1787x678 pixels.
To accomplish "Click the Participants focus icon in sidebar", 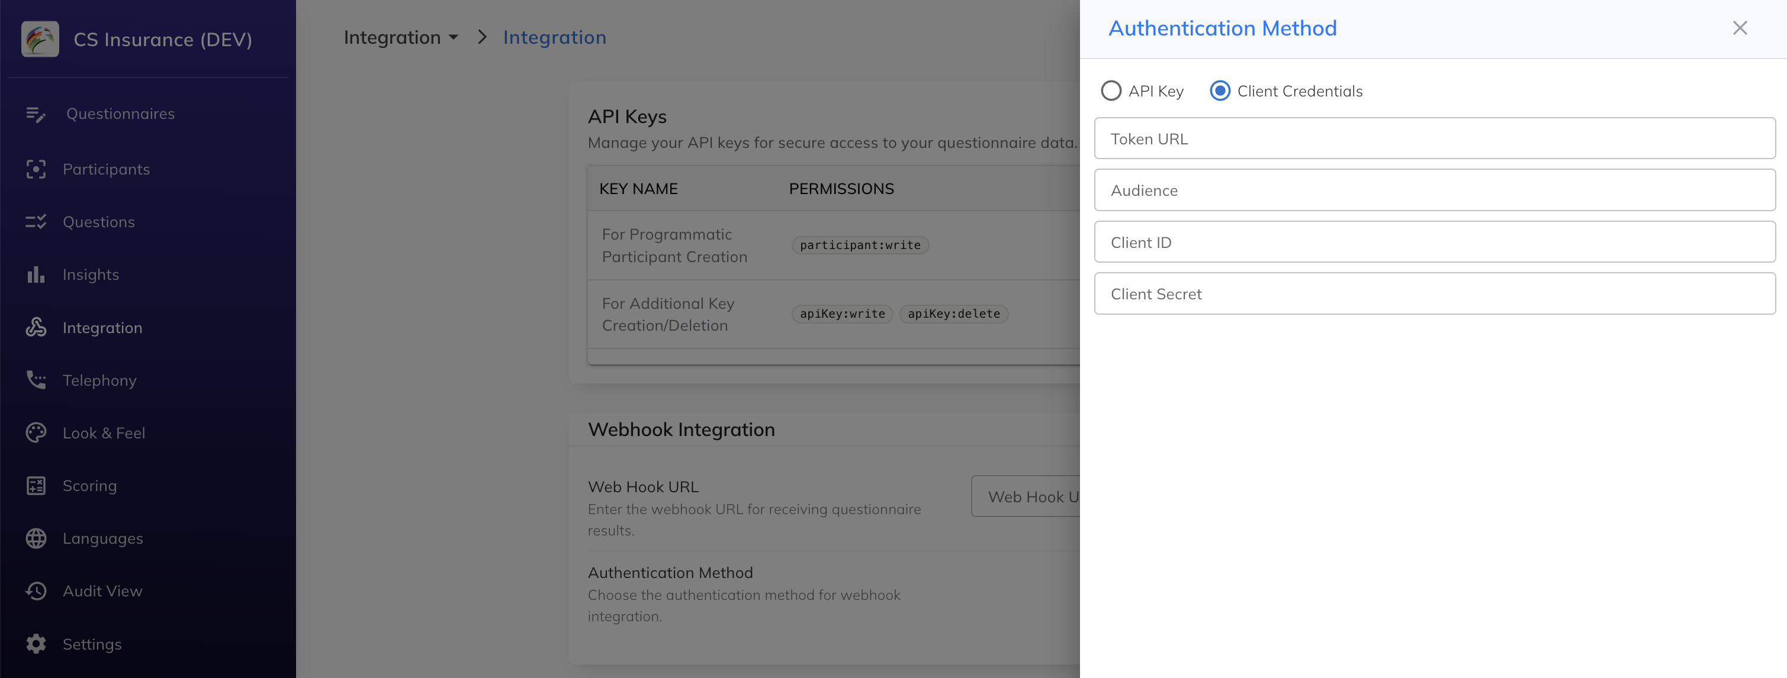I will pos(36,169).
